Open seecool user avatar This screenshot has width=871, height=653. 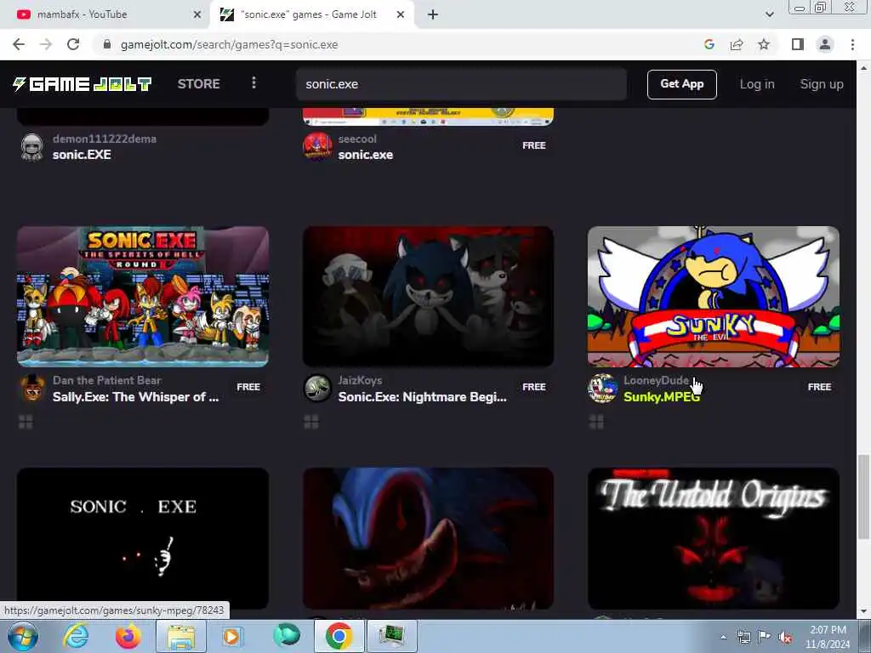318,146
